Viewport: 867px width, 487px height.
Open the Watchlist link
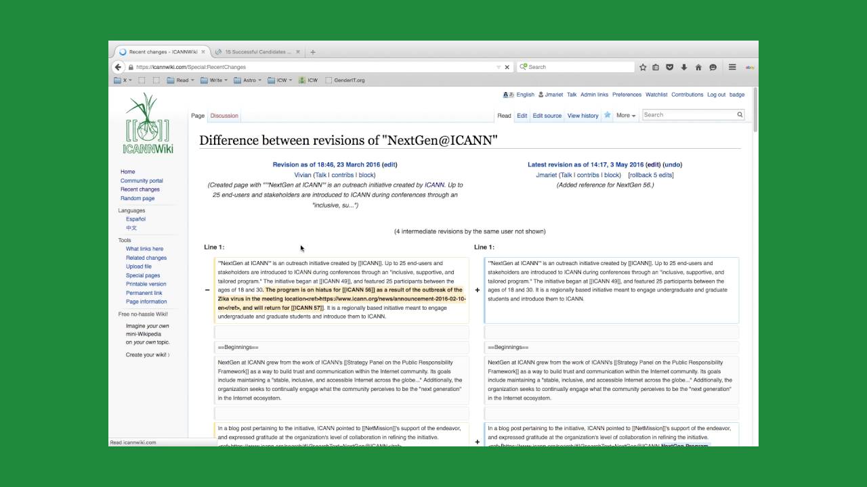pos(656,95)
